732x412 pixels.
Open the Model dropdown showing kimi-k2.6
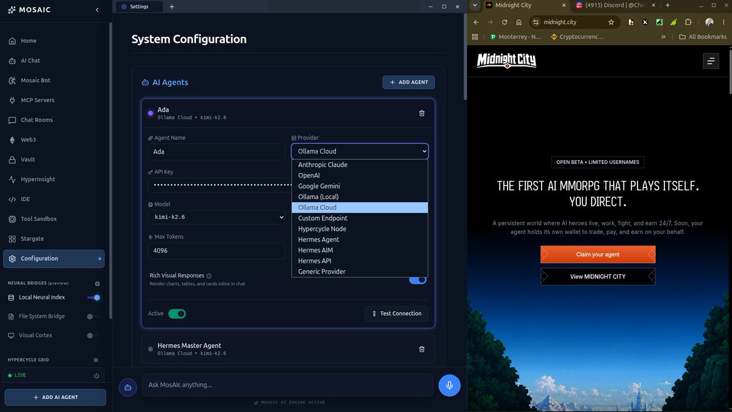pyautogui.click(x=217, y=217)
